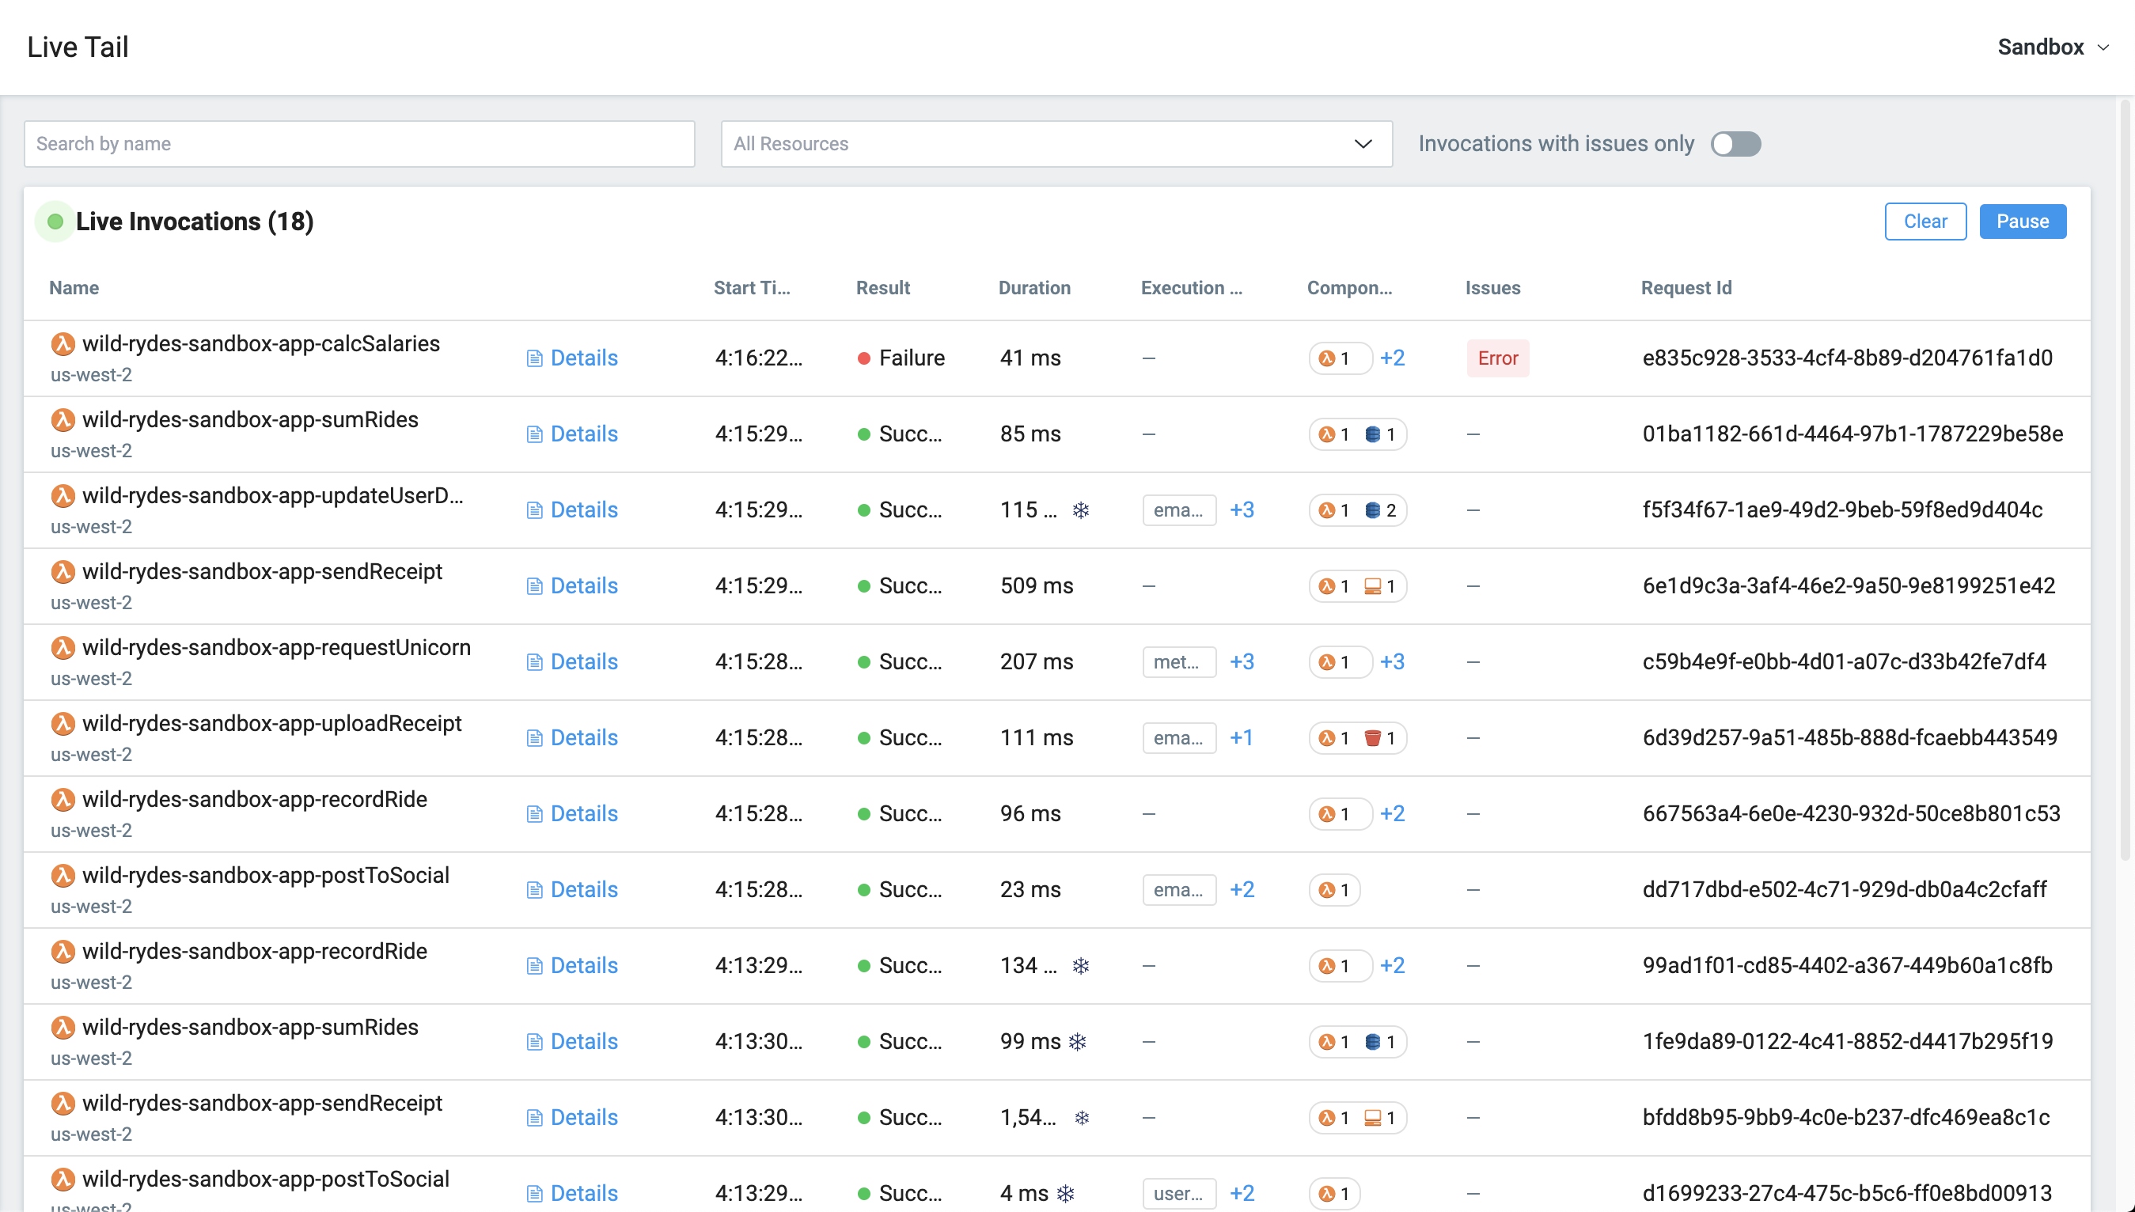Click the snowflake icon next to 99 ms duration
Screen dimensions: 2135x1212
point(1078,1042)
